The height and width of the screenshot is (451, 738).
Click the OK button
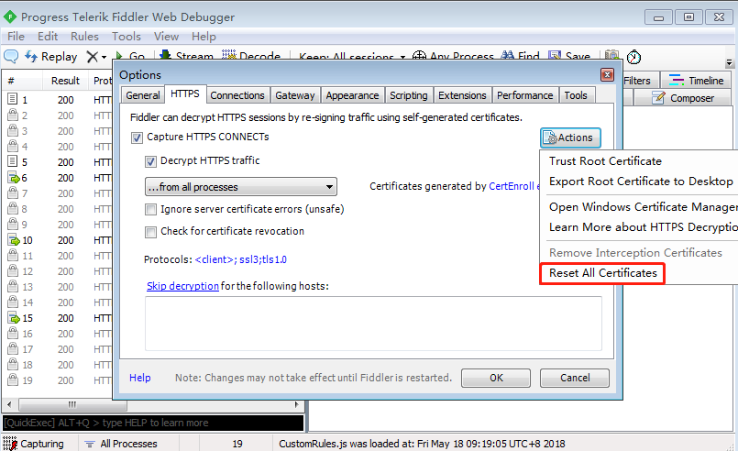496,378
